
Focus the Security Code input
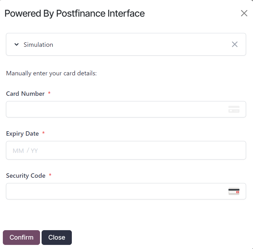110,191
